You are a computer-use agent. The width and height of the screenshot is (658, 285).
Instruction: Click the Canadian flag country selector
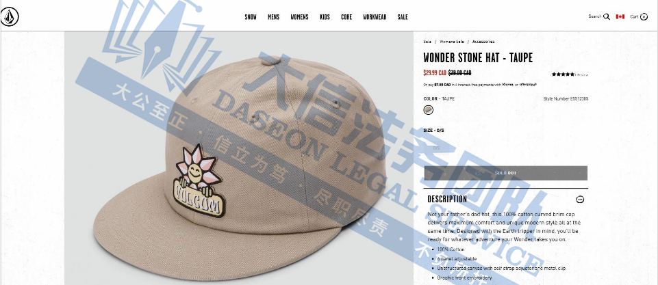click(620, 17)
